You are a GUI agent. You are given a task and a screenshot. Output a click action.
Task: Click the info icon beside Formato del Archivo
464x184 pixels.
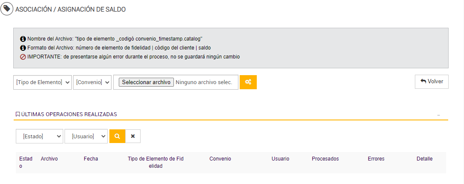(23, 48)
